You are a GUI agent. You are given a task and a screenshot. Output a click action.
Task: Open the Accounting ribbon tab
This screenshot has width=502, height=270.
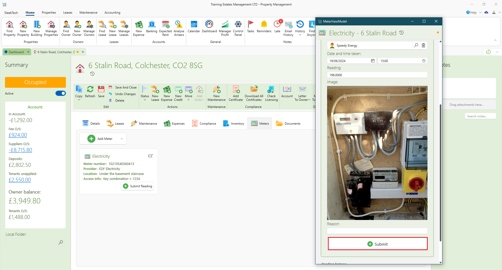[x=112, y=13]
